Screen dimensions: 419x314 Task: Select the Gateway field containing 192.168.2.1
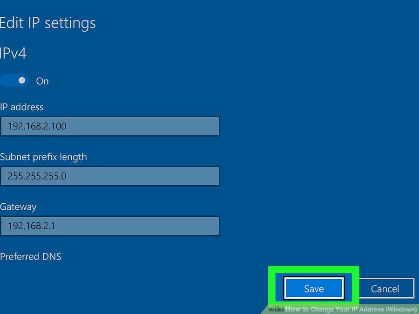(109, 226)
